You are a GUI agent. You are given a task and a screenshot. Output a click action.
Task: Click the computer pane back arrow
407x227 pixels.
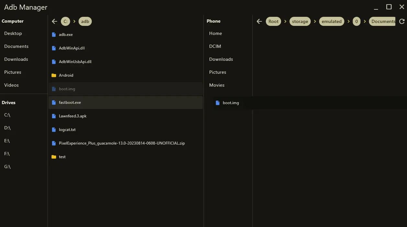point(54,21)
